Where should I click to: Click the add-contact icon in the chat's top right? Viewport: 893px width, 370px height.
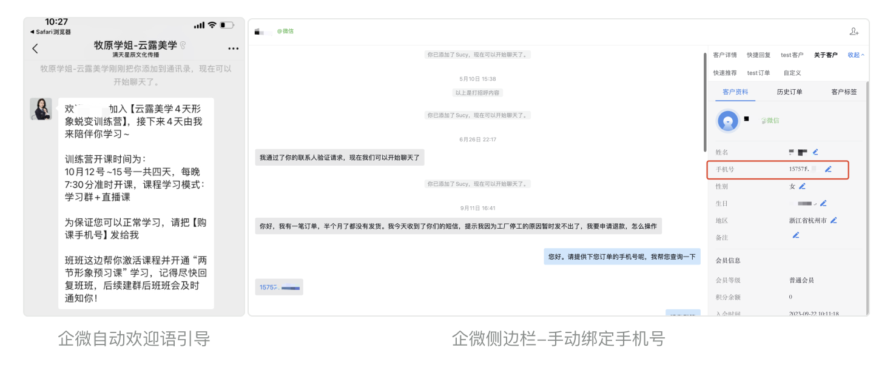[854, 32]
